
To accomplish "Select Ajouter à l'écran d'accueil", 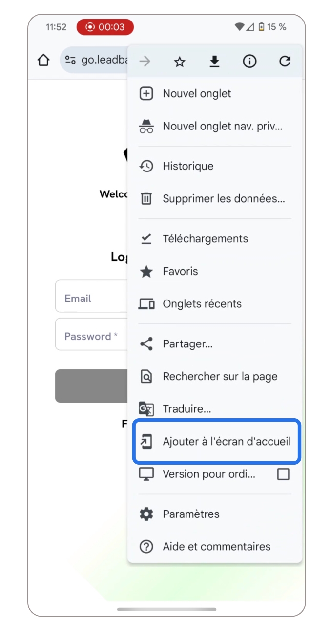I will tap(227, 442).
